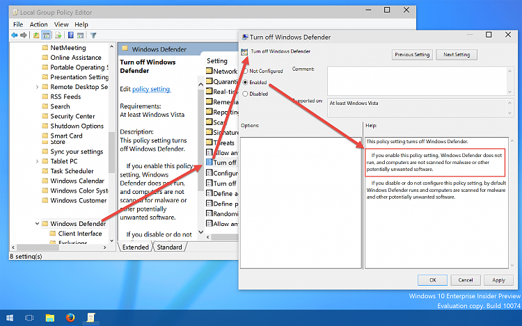Click the Group Policy Editor taskbar icon
This screenshot has width=522, height=326.
click(90, 318)
